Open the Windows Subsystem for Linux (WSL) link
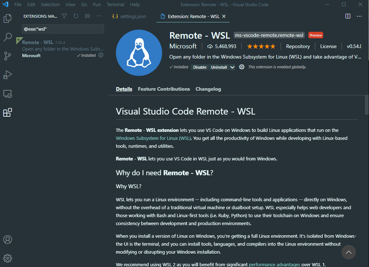 [x=153, y=138]
